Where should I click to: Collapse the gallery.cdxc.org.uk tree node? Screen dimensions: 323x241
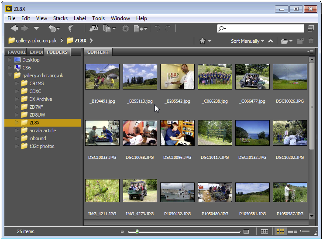click(x=10, y=75)
